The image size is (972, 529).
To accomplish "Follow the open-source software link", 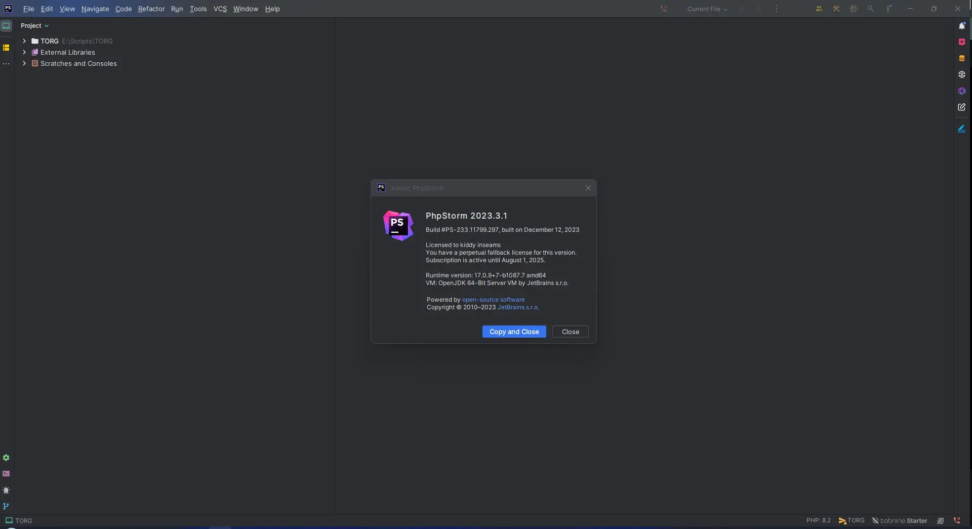I will [x=494, y=300].
